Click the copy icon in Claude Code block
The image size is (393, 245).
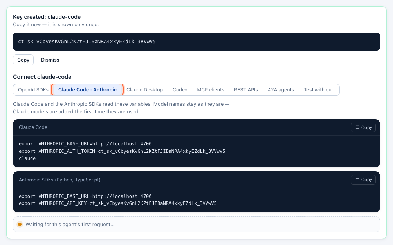(x=357, y=127)
